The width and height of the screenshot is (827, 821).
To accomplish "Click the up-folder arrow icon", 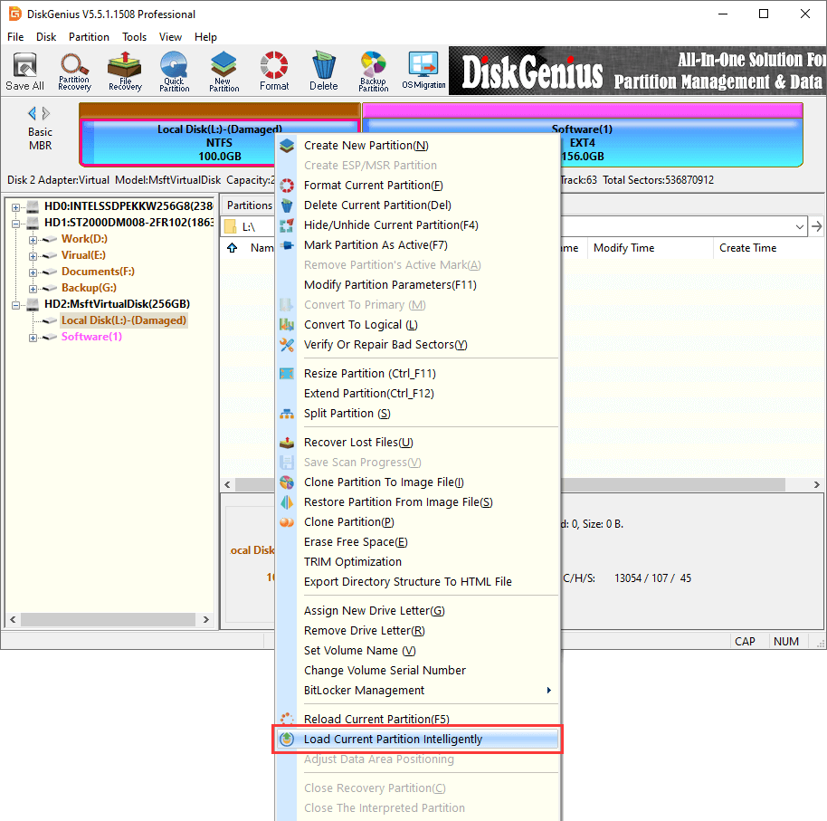I will [x=232, y=247].
